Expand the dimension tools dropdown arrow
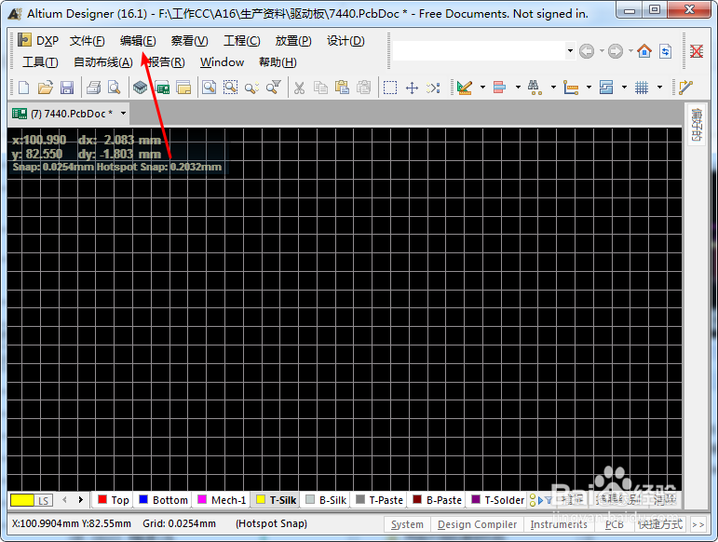Image resolution: width=718 pixels, height=542 pixels. (589, 87)
